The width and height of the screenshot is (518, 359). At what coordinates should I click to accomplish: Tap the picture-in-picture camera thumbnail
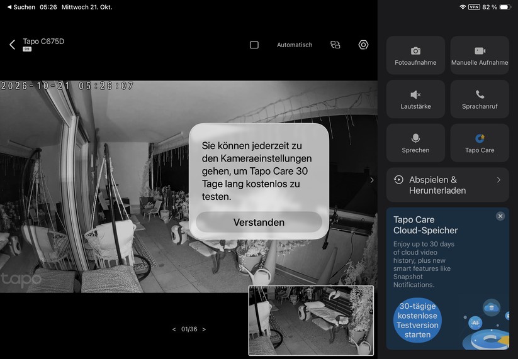tap(311, 321)
